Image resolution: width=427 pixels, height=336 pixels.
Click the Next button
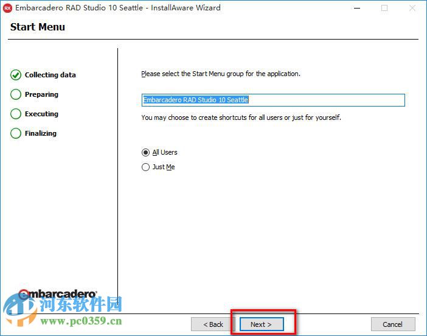pos(262,324)
